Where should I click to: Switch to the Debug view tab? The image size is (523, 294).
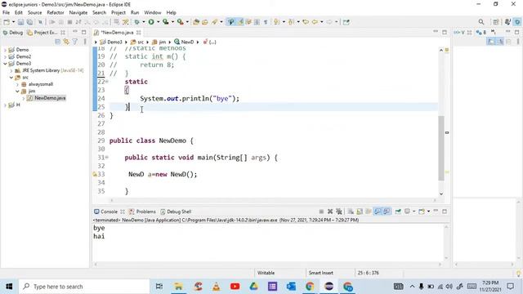point(13,33)
